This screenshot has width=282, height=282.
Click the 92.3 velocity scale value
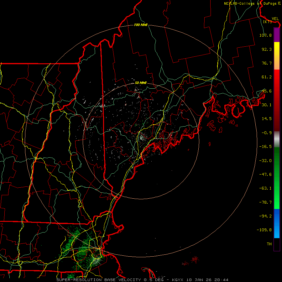pyautogui.click(x=267, y=49)
